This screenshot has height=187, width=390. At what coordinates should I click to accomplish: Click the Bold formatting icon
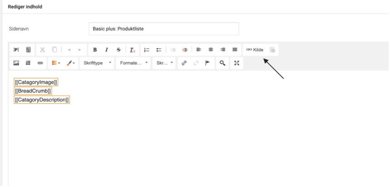click(x=95, y=50)
